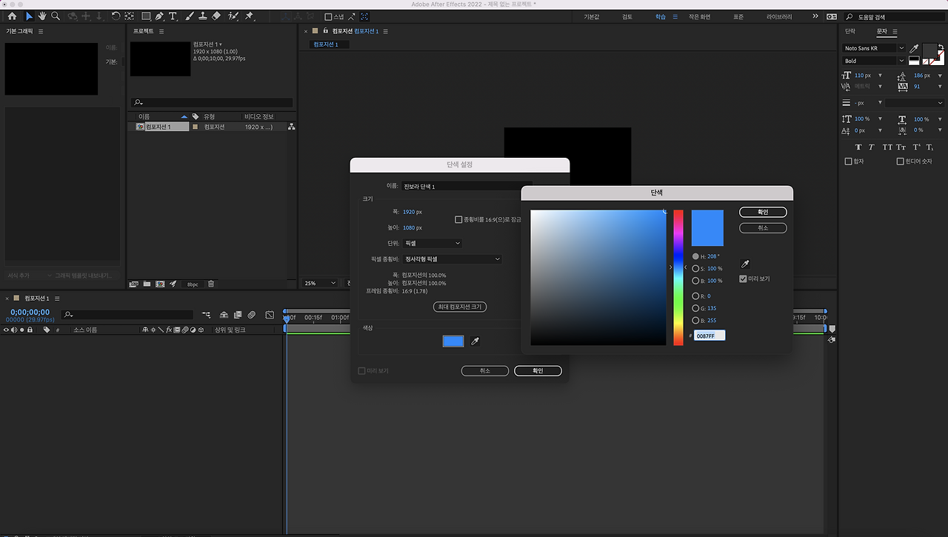Enable the 종횡비 16:9 lock checkbox

coord(458,219)
